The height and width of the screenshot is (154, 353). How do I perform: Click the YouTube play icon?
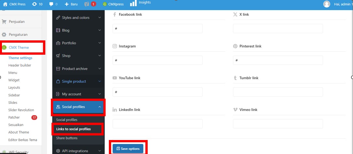(115, 78)
